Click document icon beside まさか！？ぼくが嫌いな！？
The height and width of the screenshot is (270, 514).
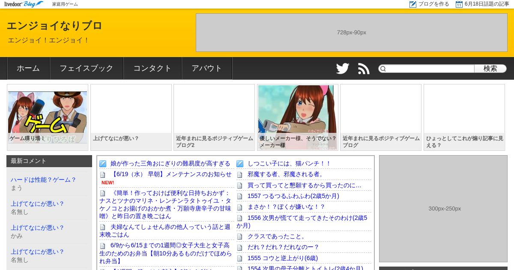point(239,207)
